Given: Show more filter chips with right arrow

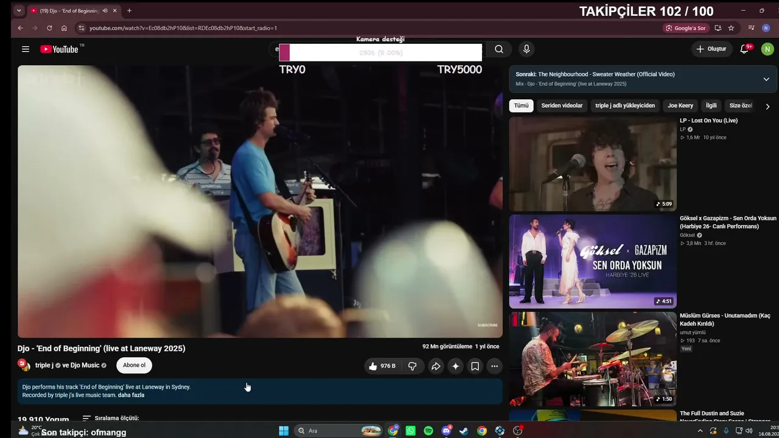Looking at the screenshot, I should point(767,106).
